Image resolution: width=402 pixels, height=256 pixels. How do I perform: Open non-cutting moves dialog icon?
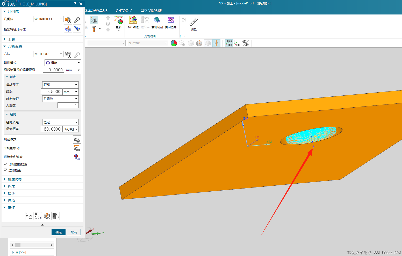click(x=77, y=148)
